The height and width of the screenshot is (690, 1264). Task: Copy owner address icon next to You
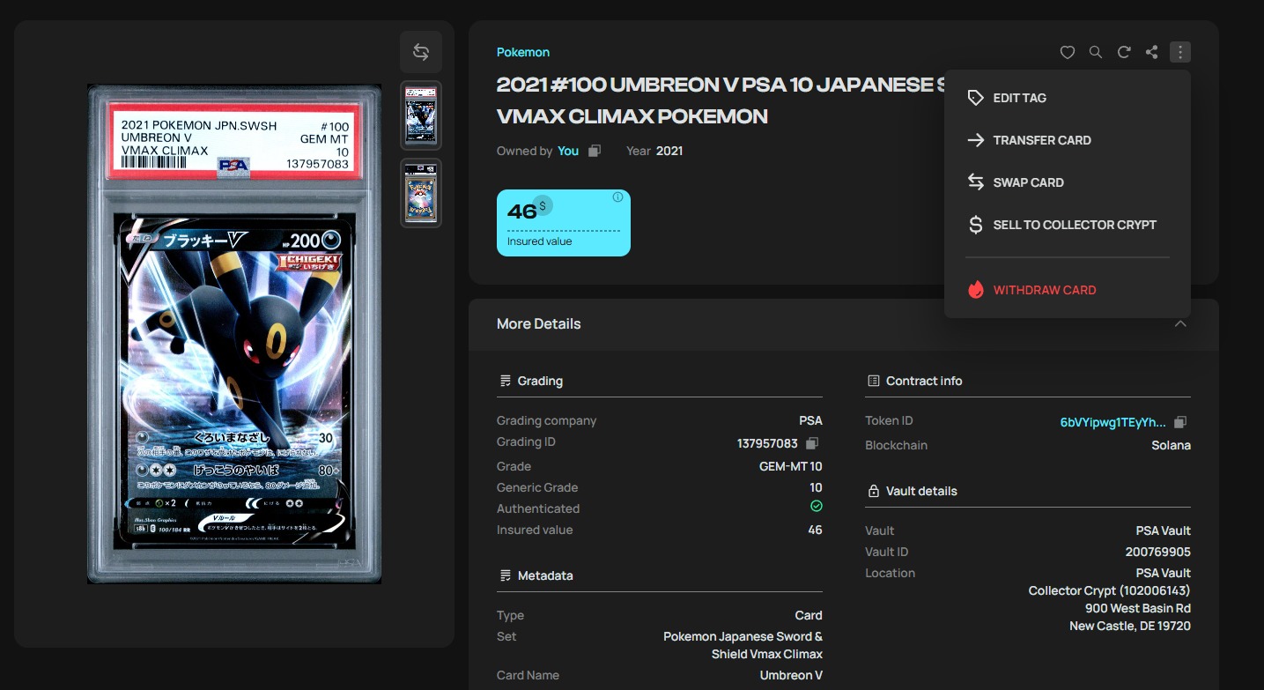(x=595, y=151)
